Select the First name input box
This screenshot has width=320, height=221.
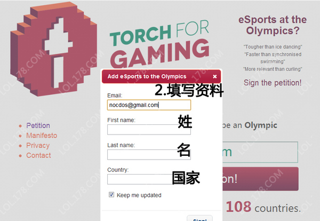point(149,130)
